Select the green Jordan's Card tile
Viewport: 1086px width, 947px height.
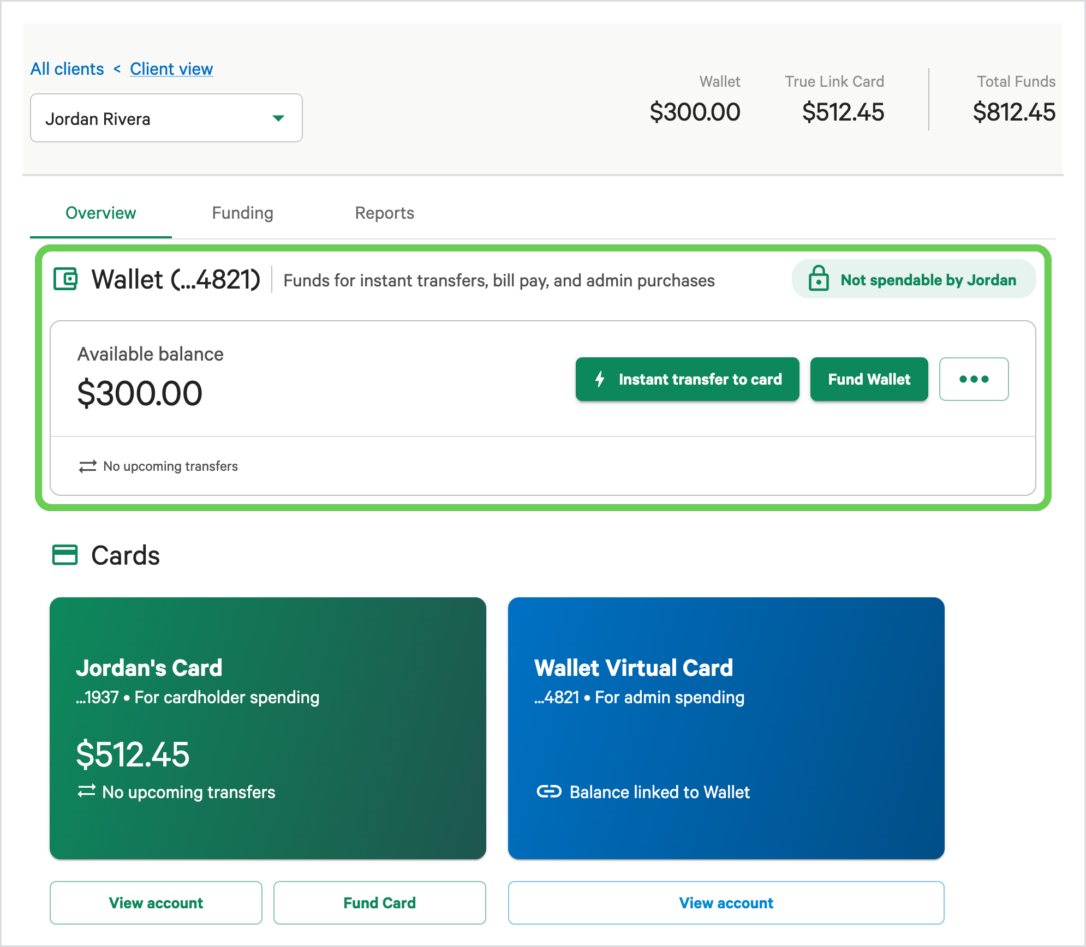(268, 728)
